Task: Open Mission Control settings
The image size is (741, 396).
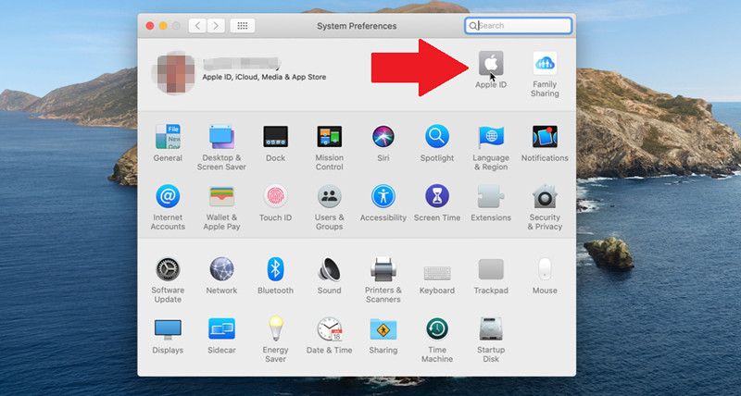Action: pos(330,137)
